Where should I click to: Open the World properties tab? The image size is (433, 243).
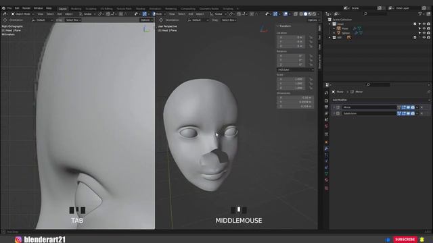(x=326, y=126)
